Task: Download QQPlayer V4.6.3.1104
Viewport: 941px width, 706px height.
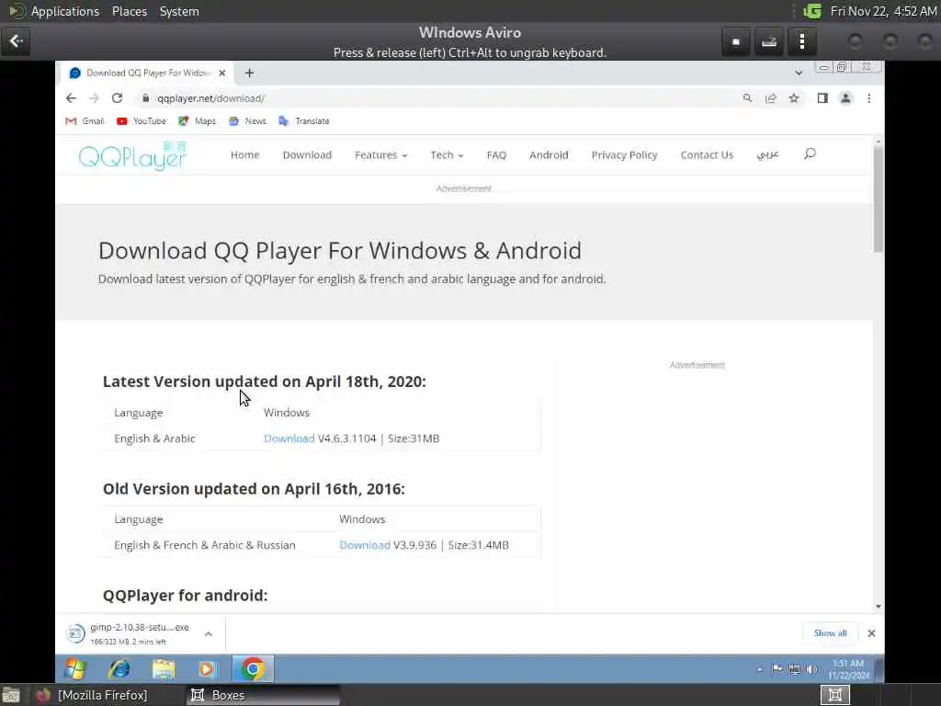Action: click(x=289, y=438)
